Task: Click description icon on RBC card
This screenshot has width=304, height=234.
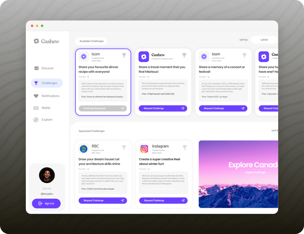Action: [88, 169]
